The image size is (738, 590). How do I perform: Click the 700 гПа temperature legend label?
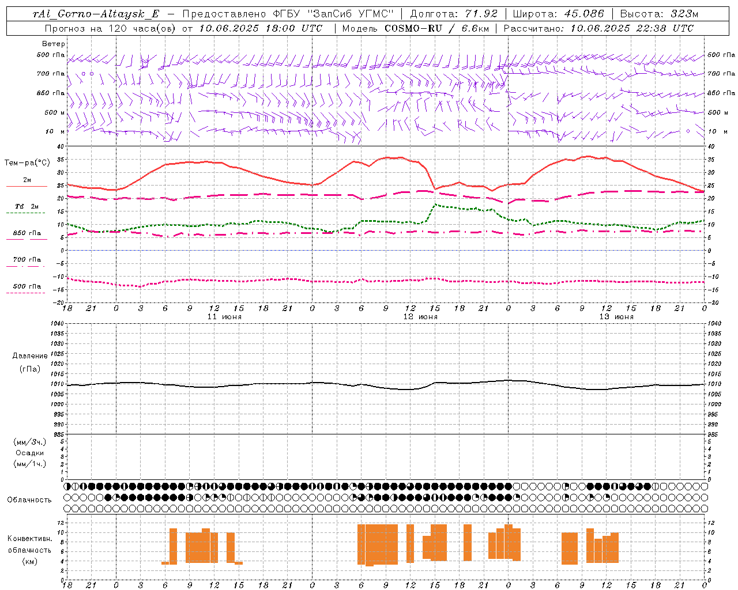pyautogui.click(x=27, y=259)
